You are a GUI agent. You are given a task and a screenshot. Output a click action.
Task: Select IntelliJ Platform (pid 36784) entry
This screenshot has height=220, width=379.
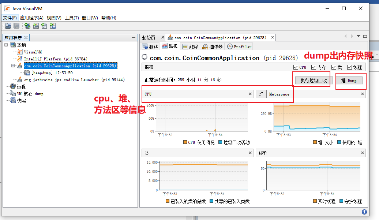point(56,59)
